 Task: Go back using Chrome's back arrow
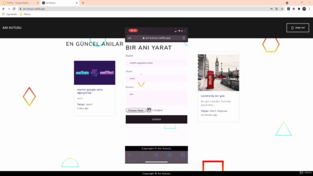coord(3,9)
